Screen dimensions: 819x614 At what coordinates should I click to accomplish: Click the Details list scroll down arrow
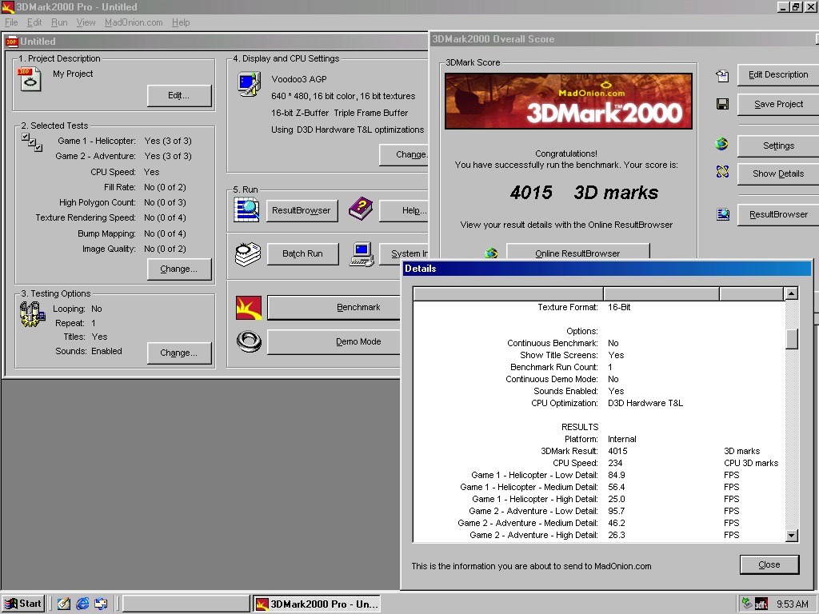pyautogui.click(x=792, y=535)
